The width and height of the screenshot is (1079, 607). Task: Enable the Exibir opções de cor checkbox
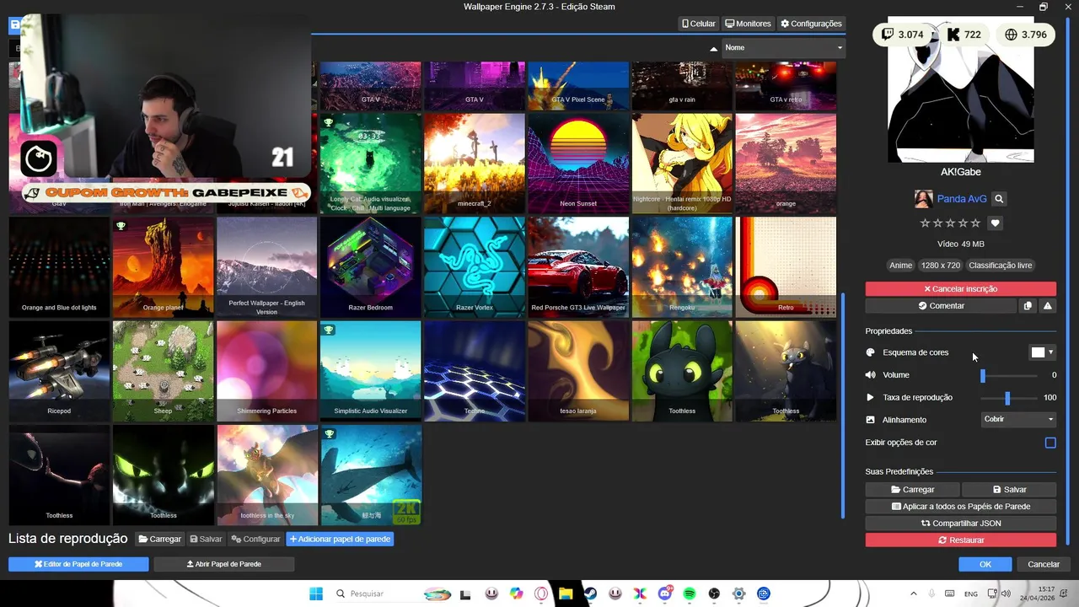[x=1050, y=443]
